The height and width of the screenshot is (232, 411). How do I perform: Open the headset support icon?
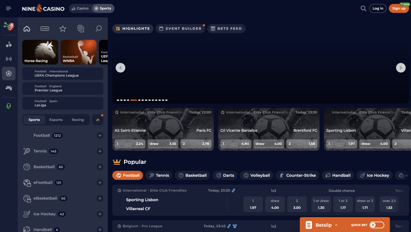click(9, 106)
